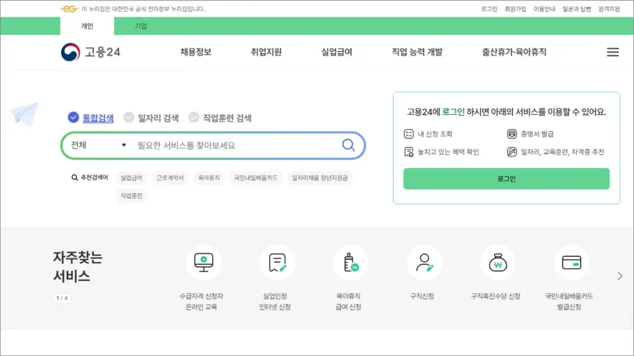Click the 구직신청 person icon
Image resolution: width=634 pixels, height=356 pixels.
tap(424, 263)
